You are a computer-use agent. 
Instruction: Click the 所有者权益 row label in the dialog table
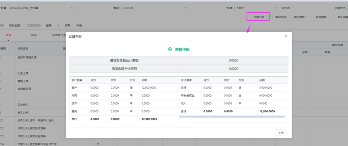pyautogui.click(x=187, y=95)
